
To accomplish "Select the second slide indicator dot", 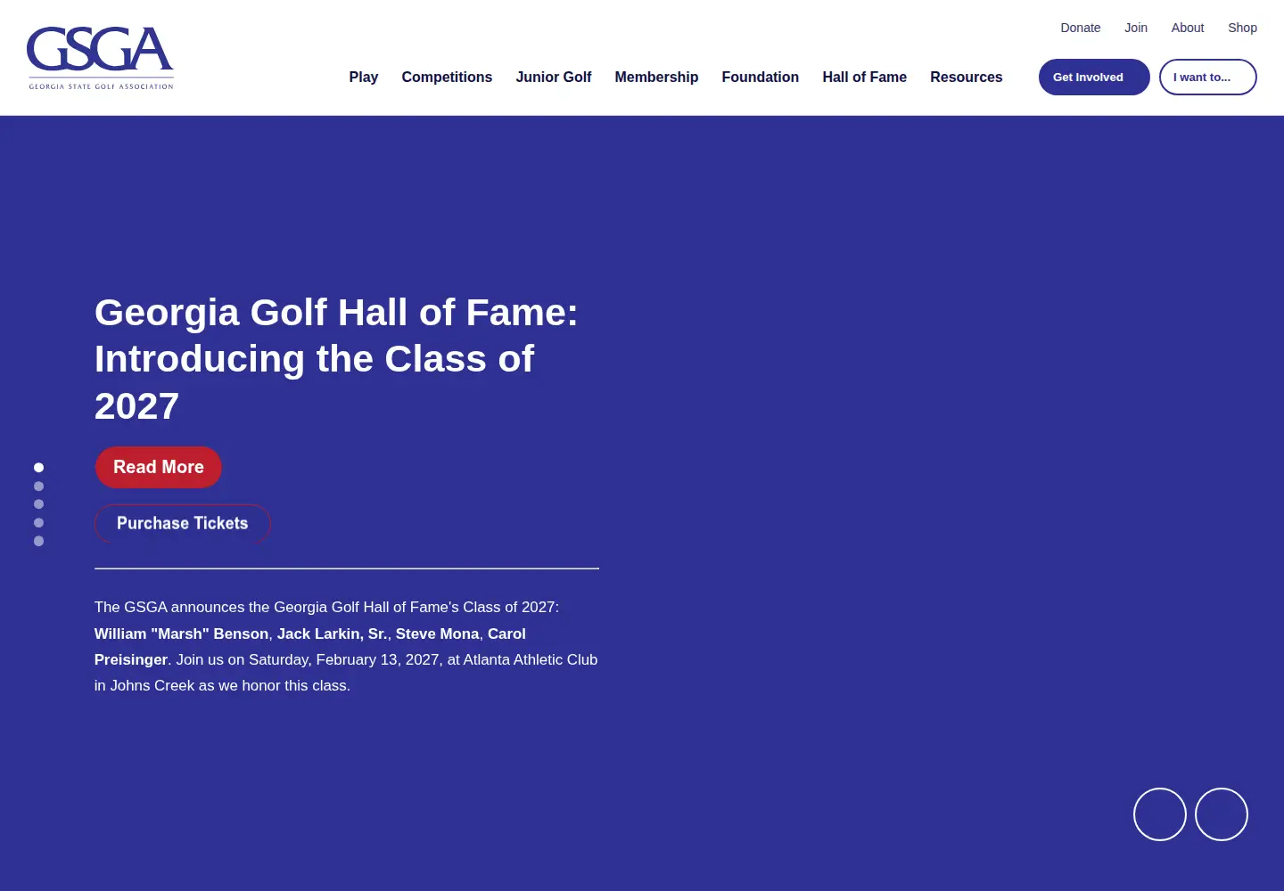I will pyautogui.click(x=38, y=486).
